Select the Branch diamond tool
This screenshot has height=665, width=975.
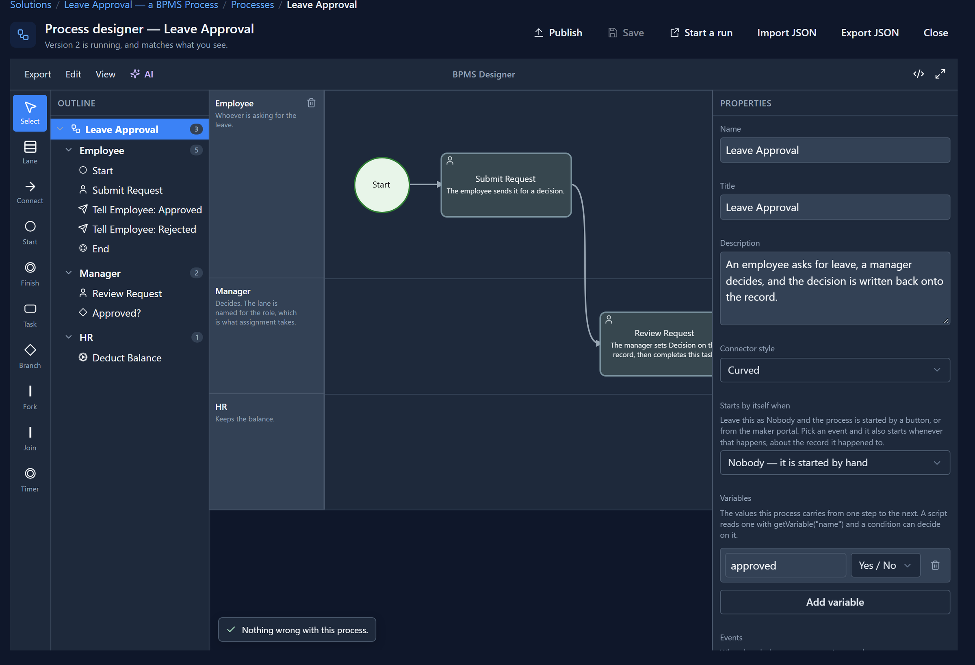(30, 356)
